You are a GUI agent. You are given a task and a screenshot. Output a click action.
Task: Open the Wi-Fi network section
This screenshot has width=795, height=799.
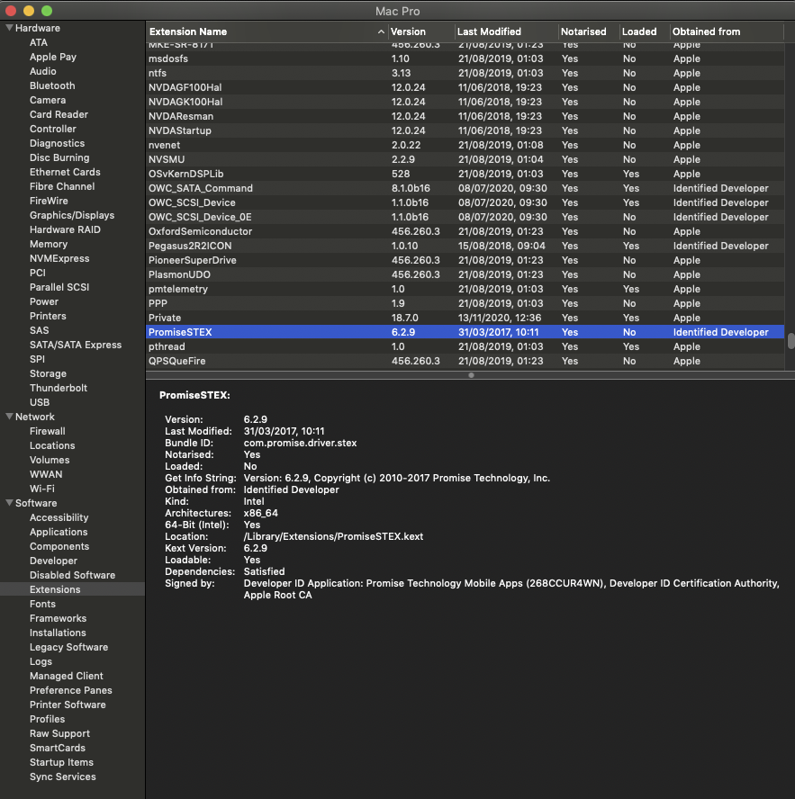(x=42, y=489)
